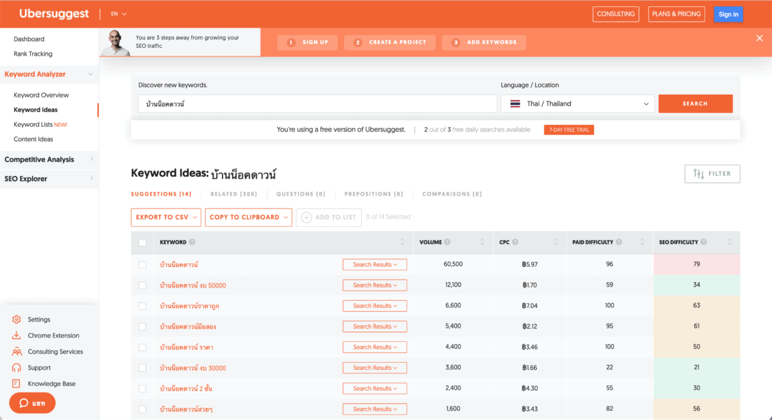Click the keyword search input field
This screenshot has width=772, height=420.
pyautogui.click(x=318, y=103)
